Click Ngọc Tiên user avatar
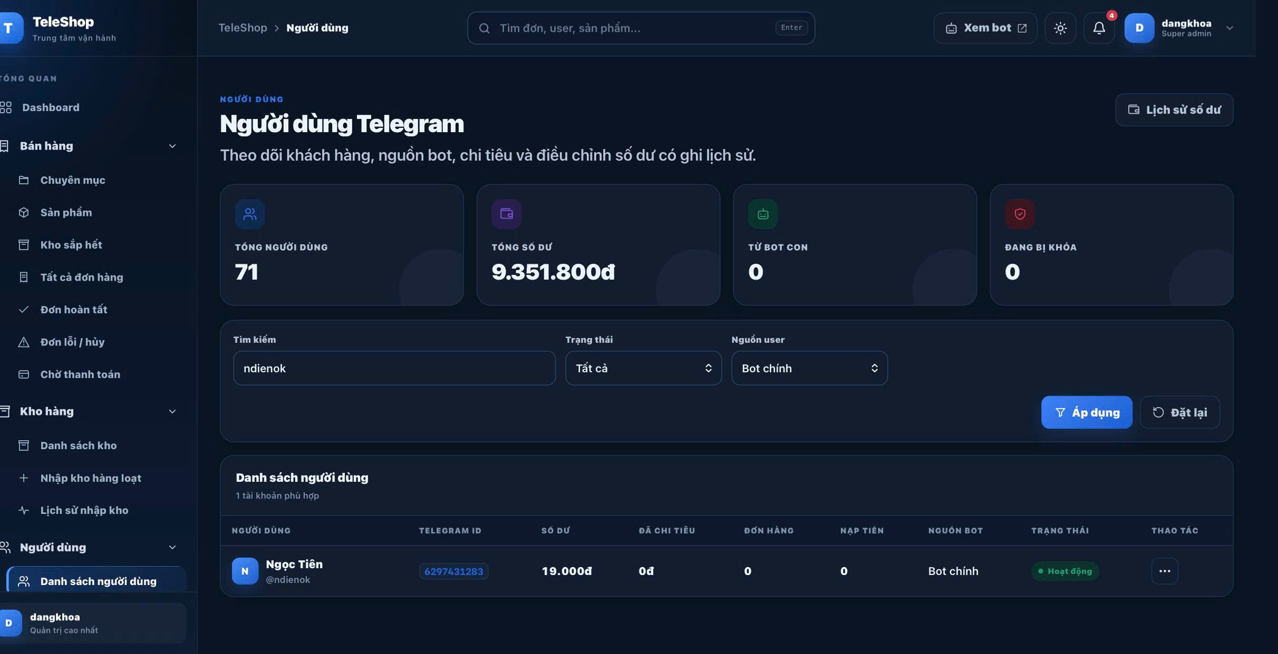 coord(245,571)
